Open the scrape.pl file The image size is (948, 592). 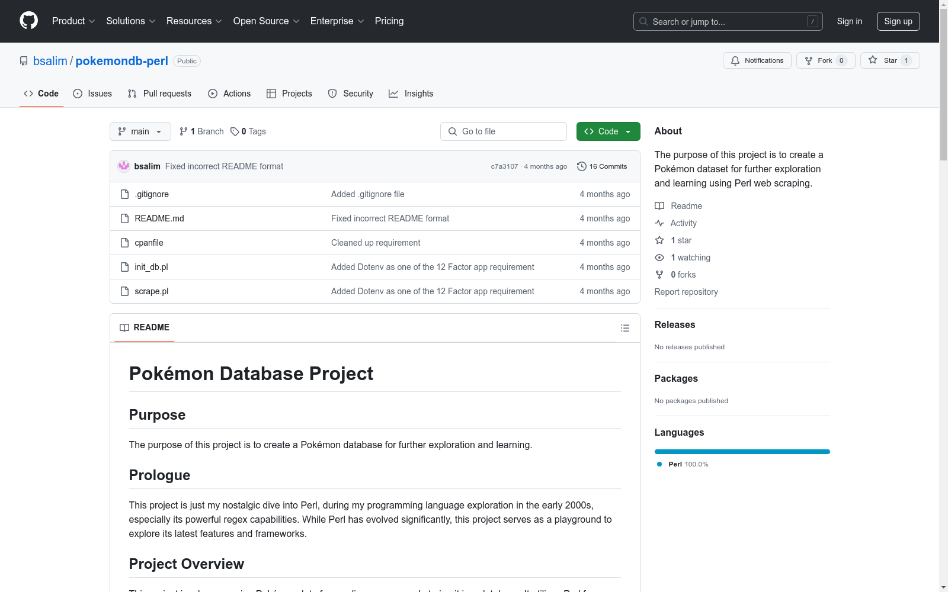click(x=152, y=291)
